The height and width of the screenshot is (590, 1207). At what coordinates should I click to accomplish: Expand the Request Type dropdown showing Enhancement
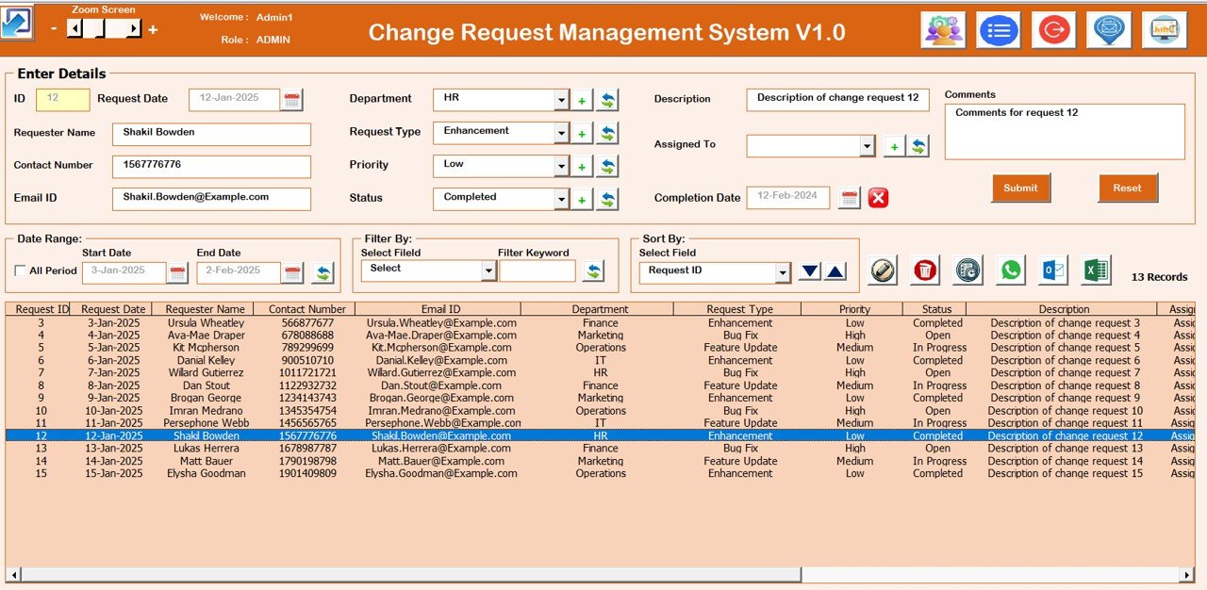(561, 134)
